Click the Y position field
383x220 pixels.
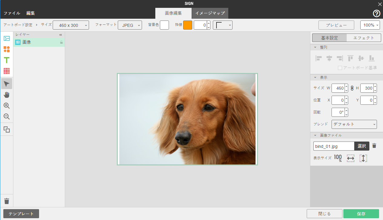tap(367, 100)
